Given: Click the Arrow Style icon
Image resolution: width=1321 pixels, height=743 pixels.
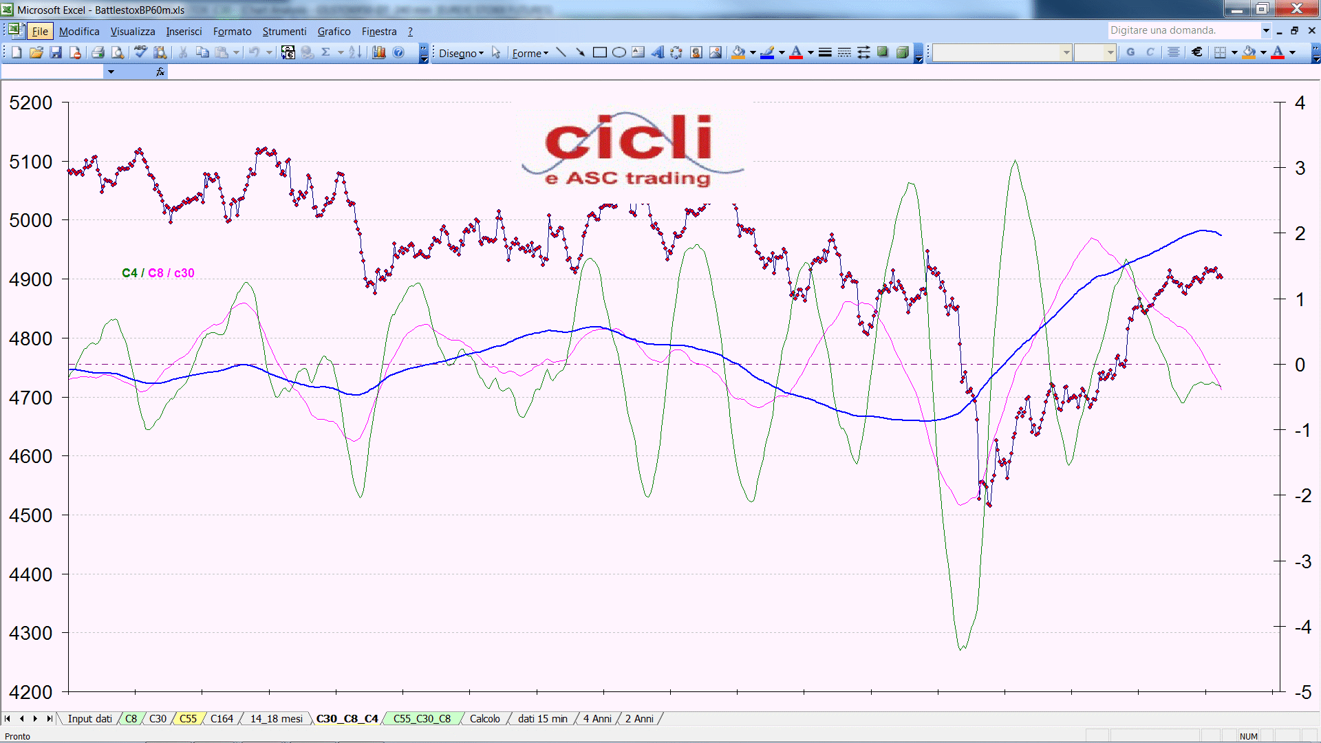Looking at the screenshot, I should tap(863, 53).
